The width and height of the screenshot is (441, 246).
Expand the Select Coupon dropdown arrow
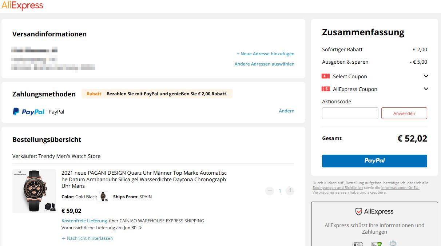pyautogui.click(x=426, y=76)
